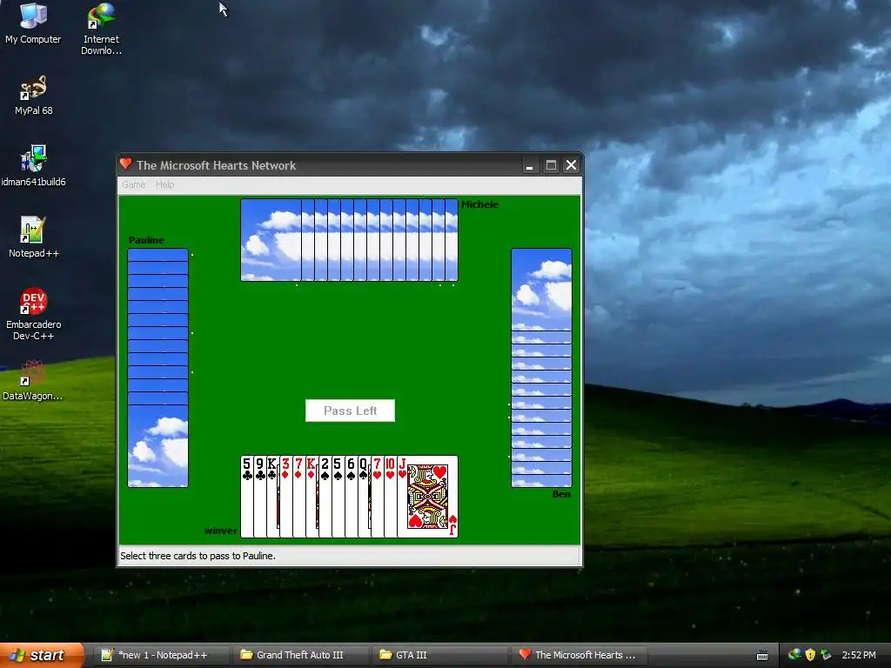Select the MyPal 68 browser icon
Viewport: 891px width, 668px height.
[34, 96]
